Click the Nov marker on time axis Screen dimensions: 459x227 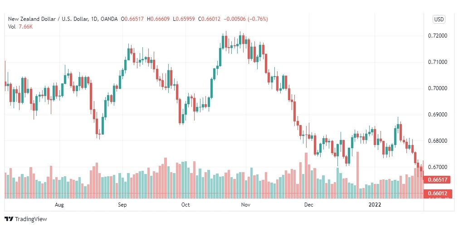pos(245,205)
